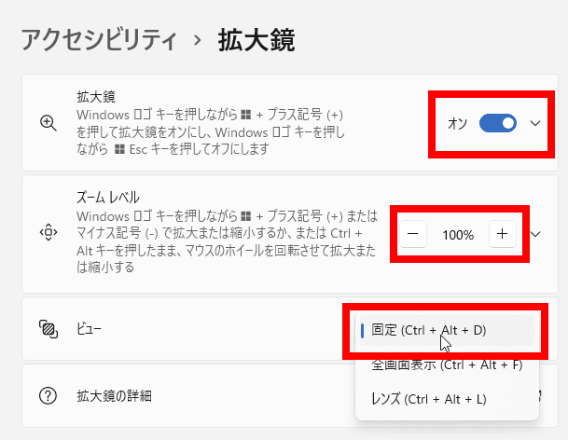The image size is (568, 440).
Task: Click the view overlapping squares icon
Action: point(48,329)
